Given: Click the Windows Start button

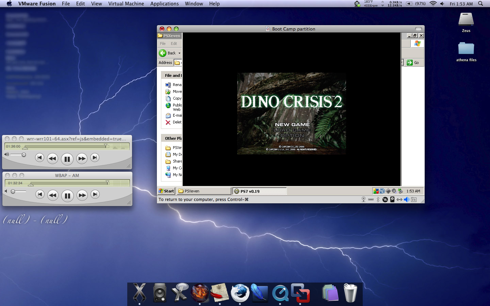Looking at the screenshot, I should [166, 191].
